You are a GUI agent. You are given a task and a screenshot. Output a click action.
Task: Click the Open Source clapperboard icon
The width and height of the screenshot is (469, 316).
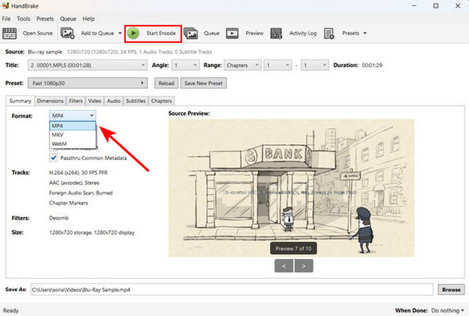(9, 33)
